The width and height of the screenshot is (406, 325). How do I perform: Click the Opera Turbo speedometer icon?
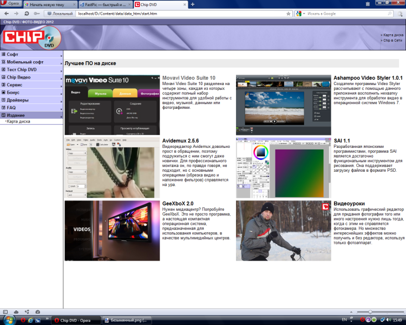(x=37, y=312)
